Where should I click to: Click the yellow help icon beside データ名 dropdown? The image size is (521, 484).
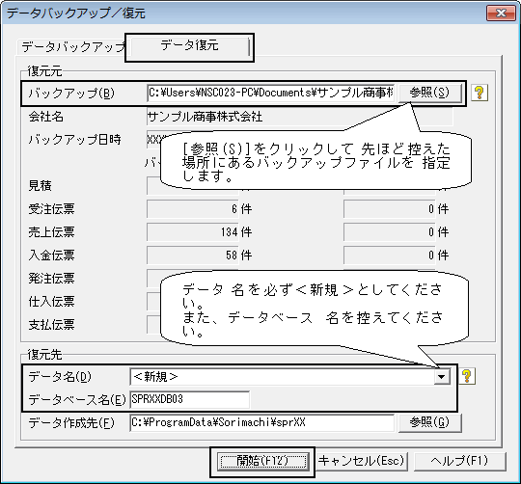pyautogui.click(x=467, y=376)
